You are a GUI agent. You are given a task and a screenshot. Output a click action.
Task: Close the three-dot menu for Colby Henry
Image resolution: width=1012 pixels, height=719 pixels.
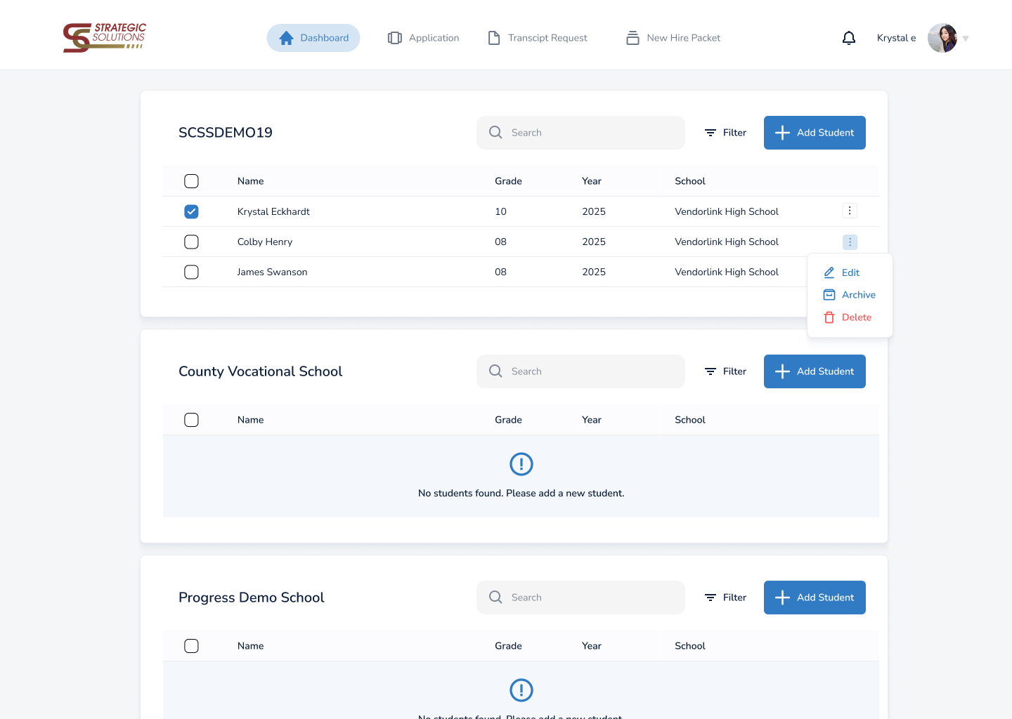coord(850,242)
